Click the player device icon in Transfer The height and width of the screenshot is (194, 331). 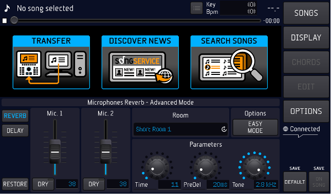(29, 64)
